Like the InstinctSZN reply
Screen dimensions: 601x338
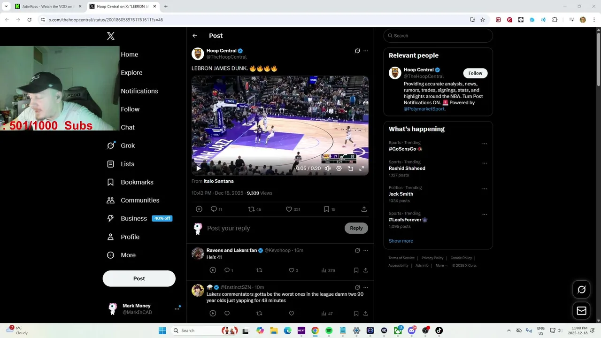[x=292, y=314]
